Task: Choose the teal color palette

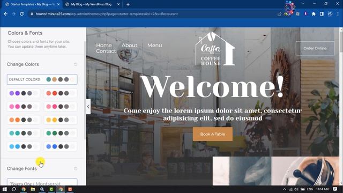Action: (24, 133)
